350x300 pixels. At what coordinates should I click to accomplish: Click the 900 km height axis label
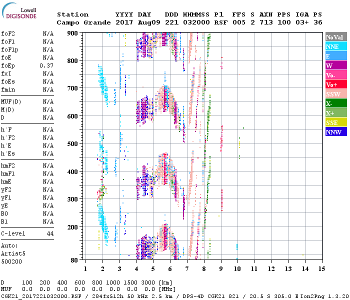click(x=73, y=33)
